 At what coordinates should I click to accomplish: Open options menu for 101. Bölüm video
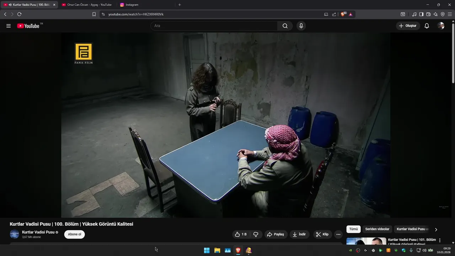click(440, 240)
